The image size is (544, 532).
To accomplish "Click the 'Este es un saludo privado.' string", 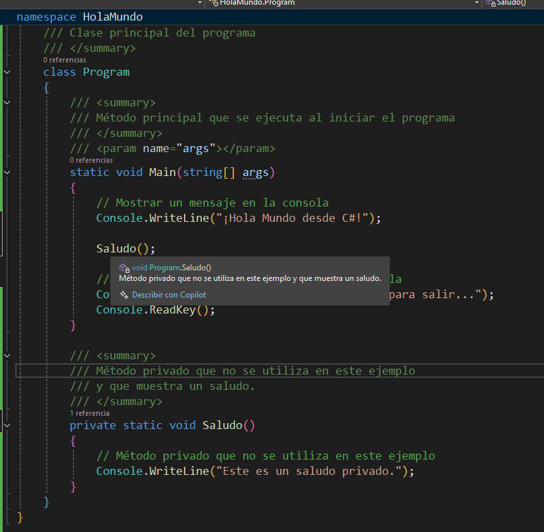I will (x=308, y=471).
